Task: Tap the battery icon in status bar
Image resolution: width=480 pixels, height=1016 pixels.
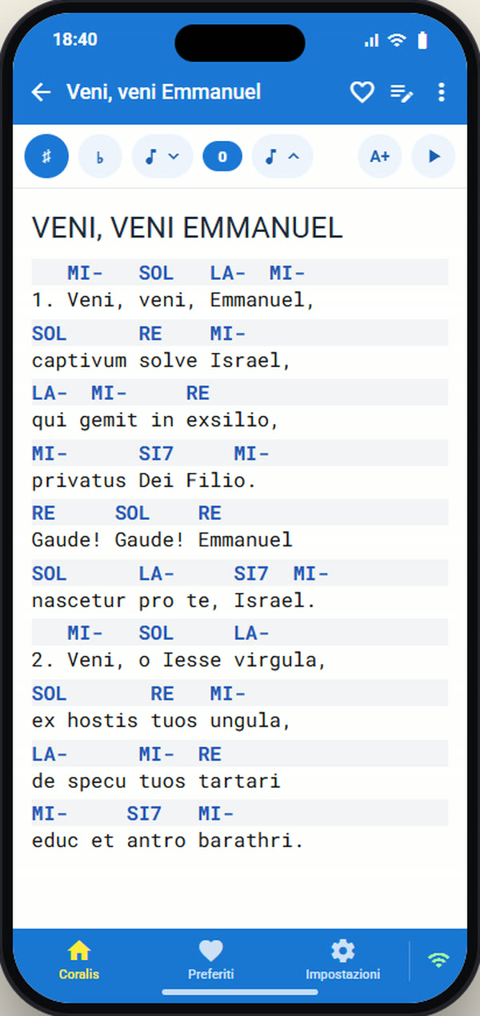Action: click(x=422, y=40)
